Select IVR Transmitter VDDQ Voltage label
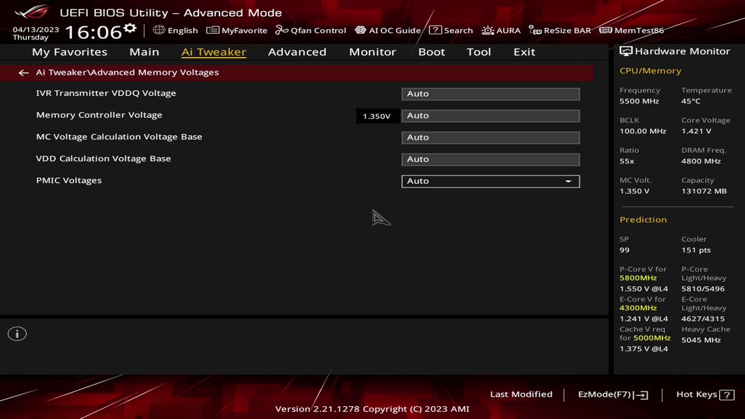This screenshot has width=745, height=419. 106,93
